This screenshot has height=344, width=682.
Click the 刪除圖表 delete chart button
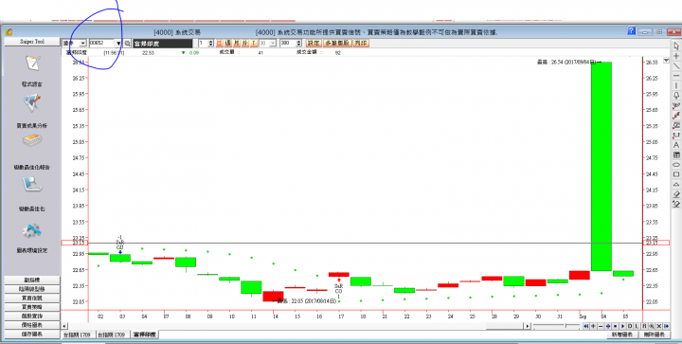point(655,335)
